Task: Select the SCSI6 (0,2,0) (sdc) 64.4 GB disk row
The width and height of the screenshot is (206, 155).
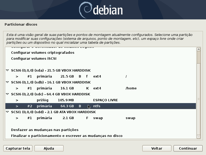Action: pos(101,94)
